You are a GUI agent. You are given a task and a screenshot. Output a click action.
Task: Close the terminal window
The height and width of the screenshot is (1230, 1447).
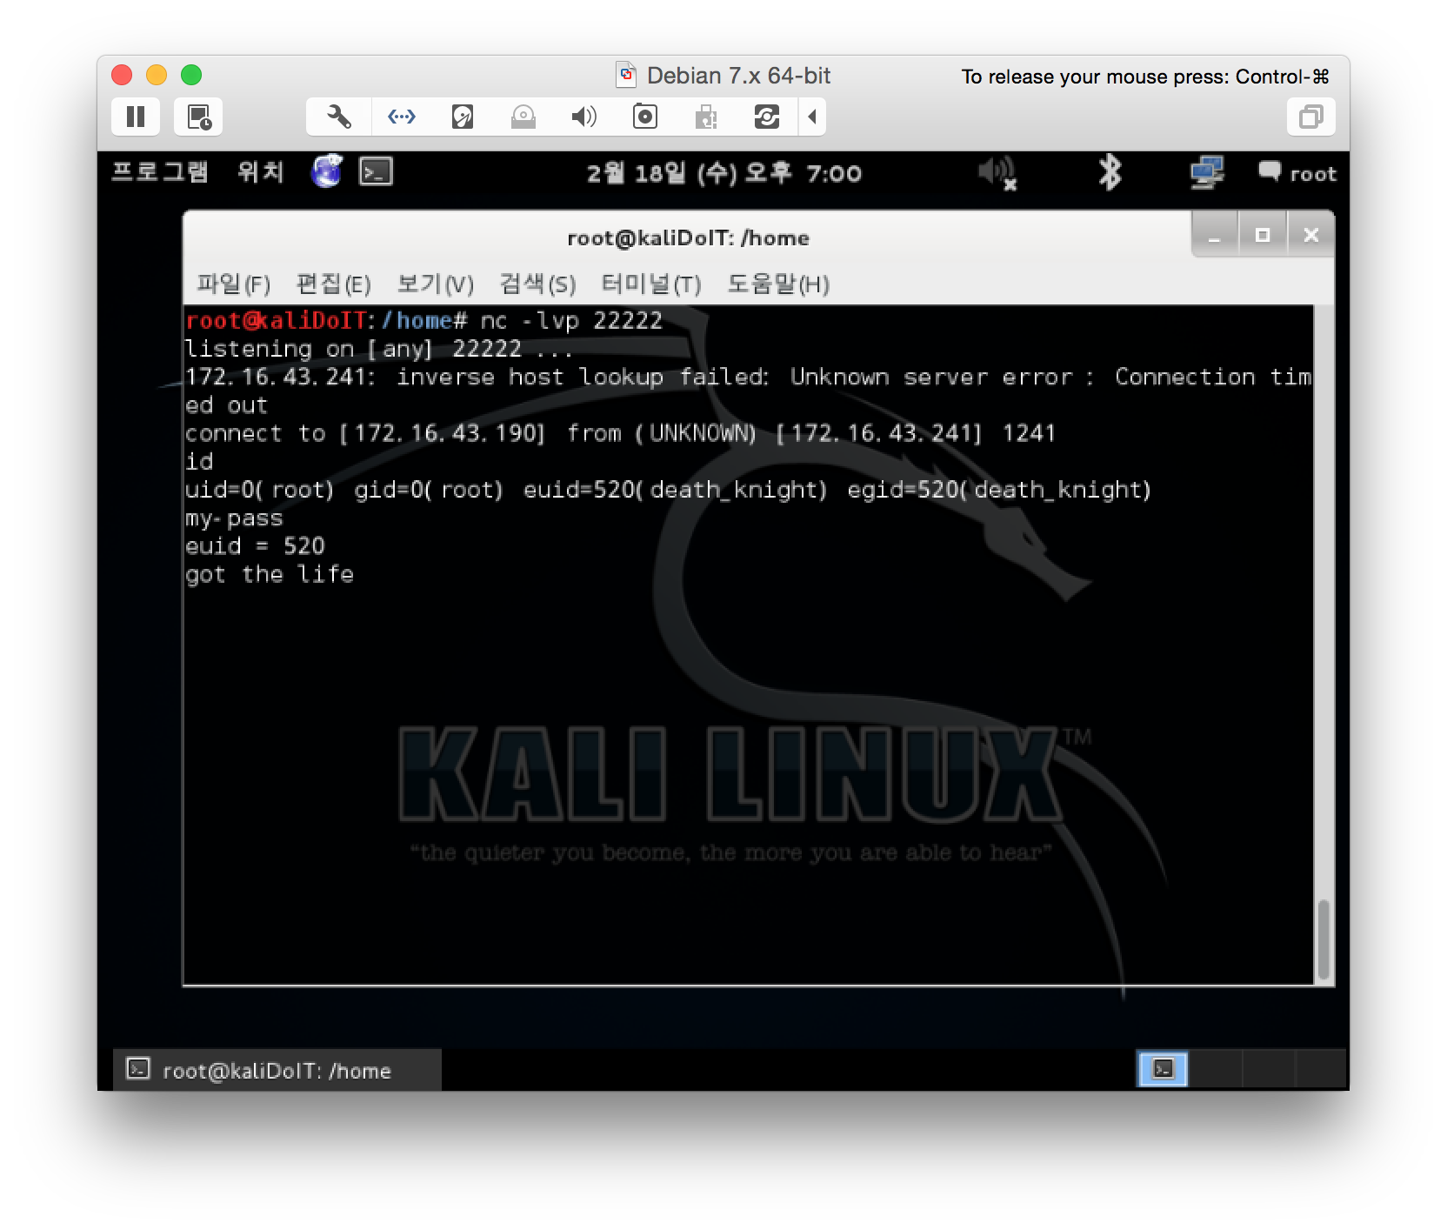point(1311,235)
